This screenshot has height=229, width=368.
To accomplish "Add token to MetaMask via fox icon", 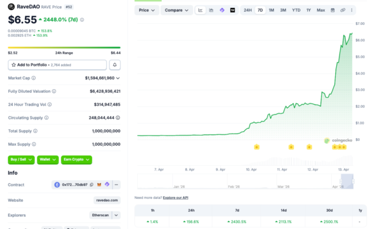I will pos(99,185).
